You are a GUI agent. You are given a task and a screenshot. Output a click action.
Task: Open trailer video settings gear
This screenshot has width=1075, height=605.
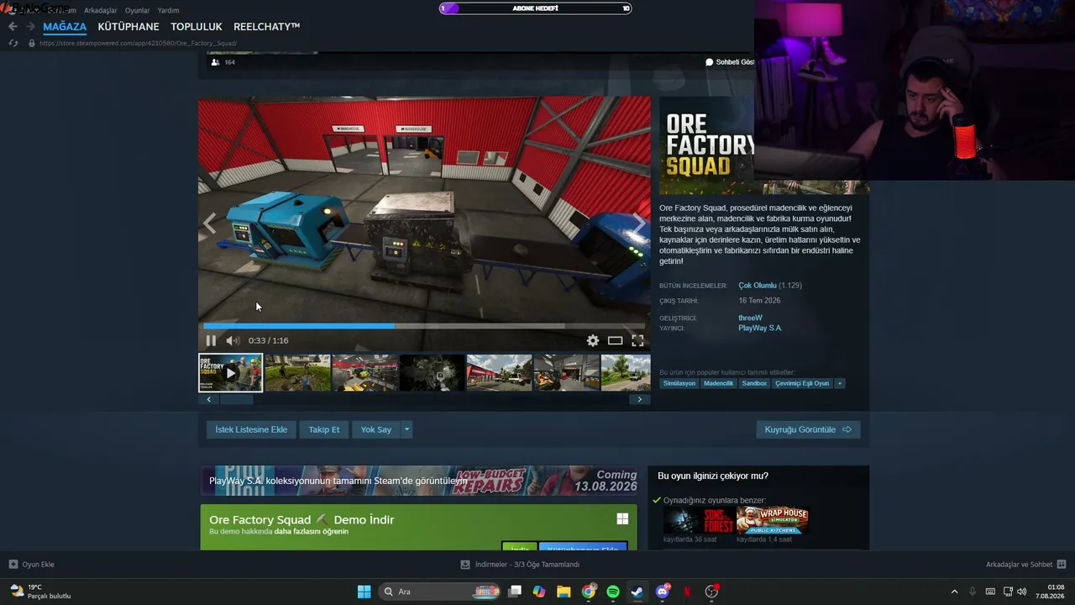[593, 340]
